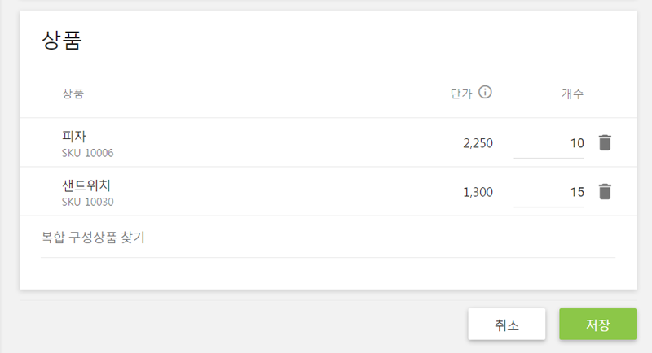Save changes with the 저장 button
Screen dimensions: 652x353
pos(597,324)
